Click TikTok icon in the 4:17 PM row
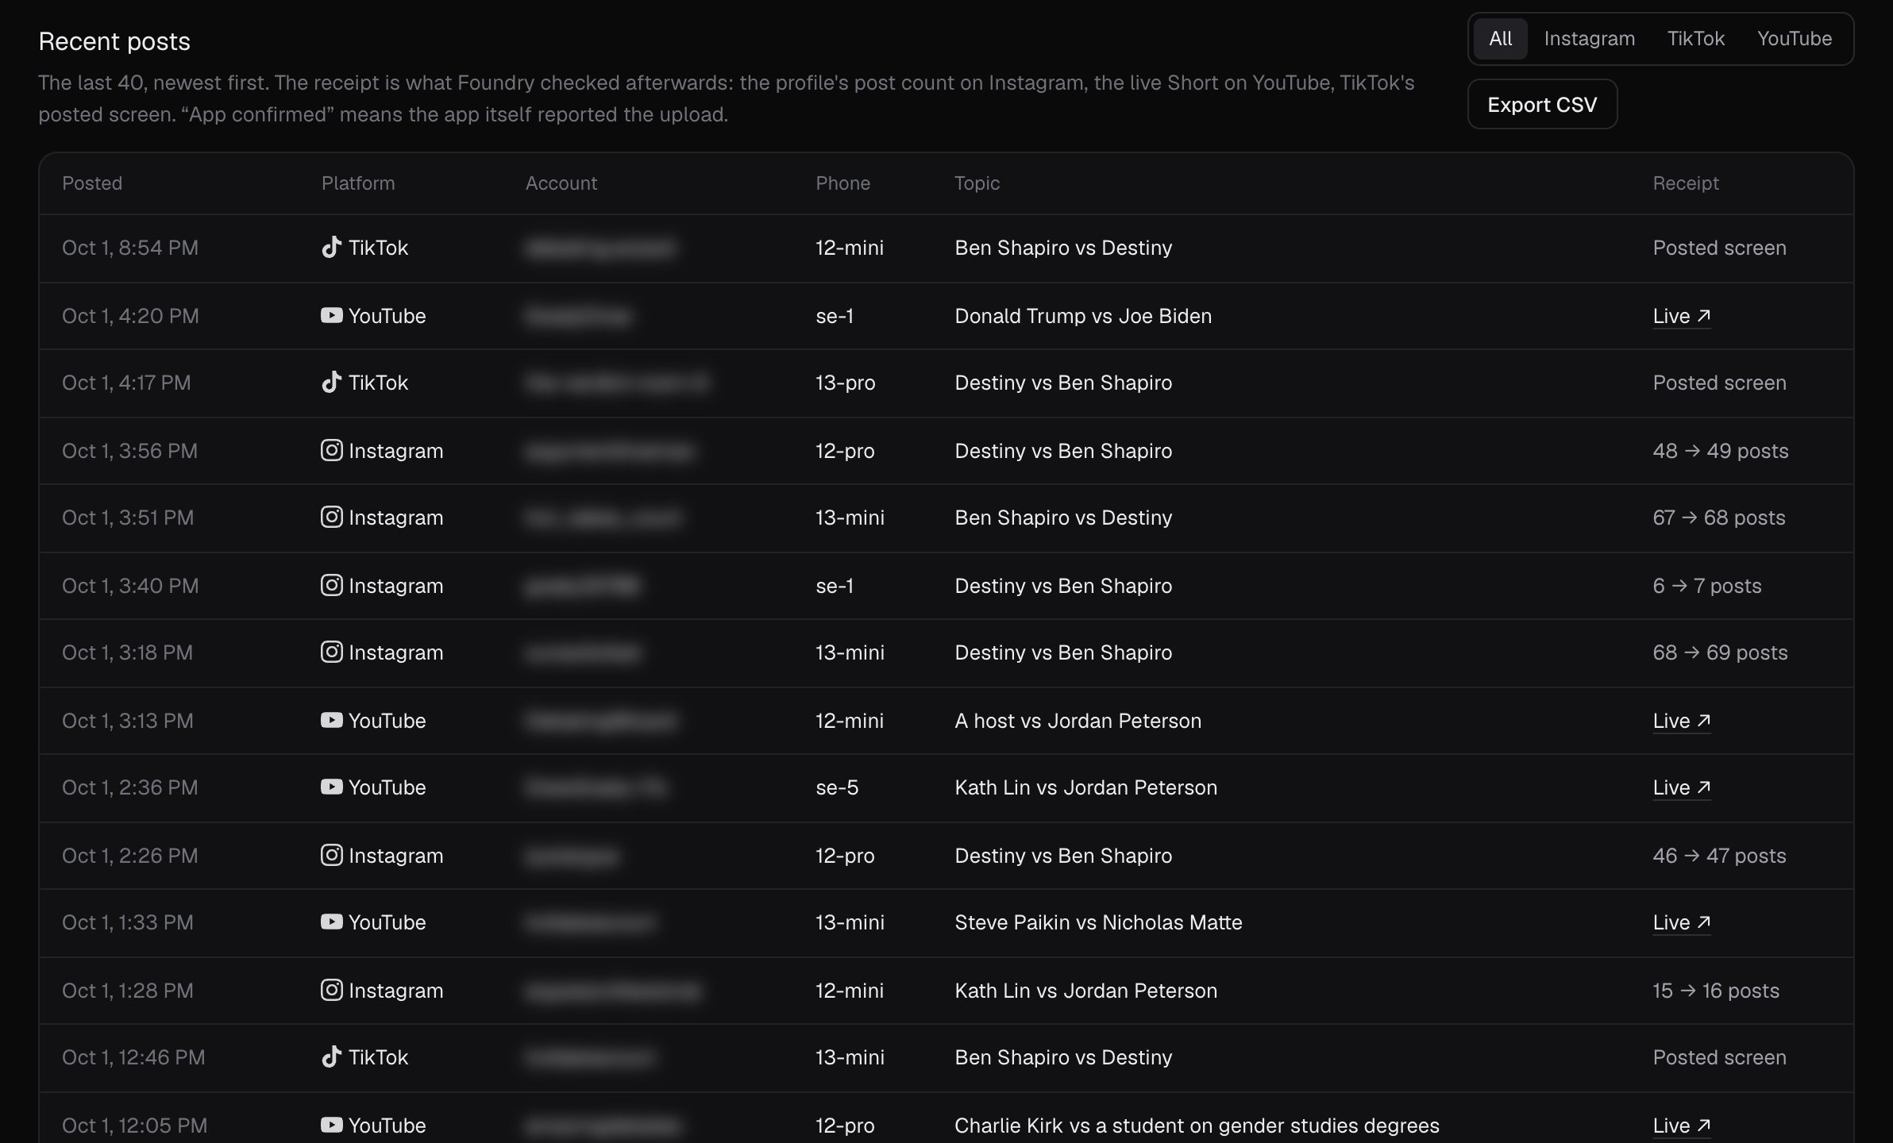 coord(331,383)
